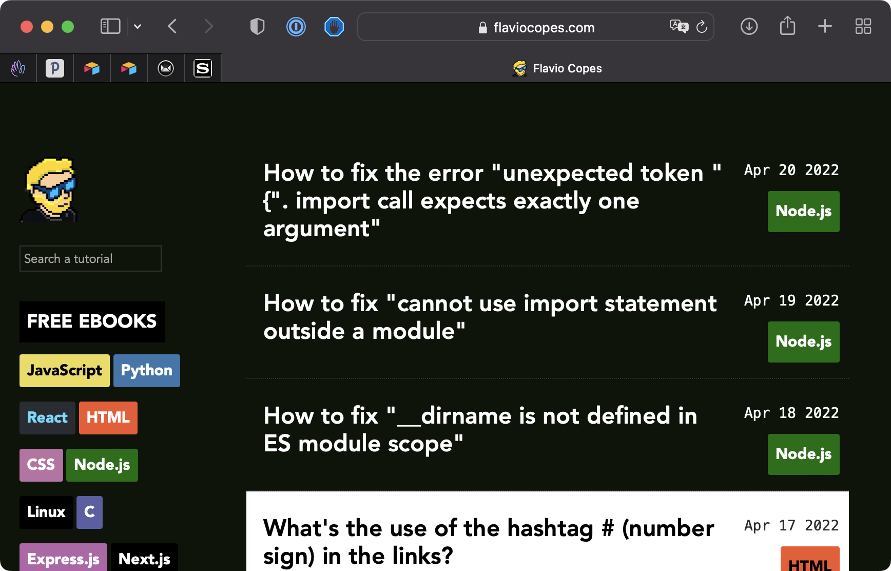Reload the page with the refresh icon
This screenshot has height=571, width=891.
tap(702, 27)
